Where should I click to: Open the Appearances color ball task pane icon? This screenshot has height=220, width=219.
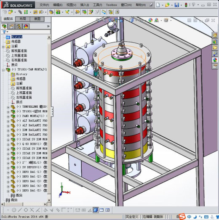coord(215,60)
